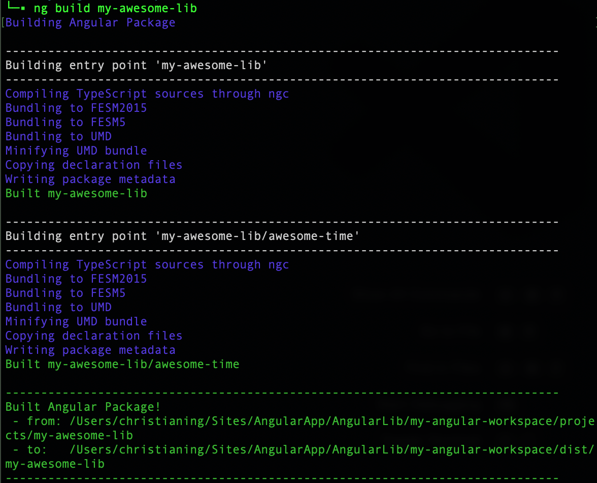Click 'Minifying UMD bundle' in first section

click(76, 150)
